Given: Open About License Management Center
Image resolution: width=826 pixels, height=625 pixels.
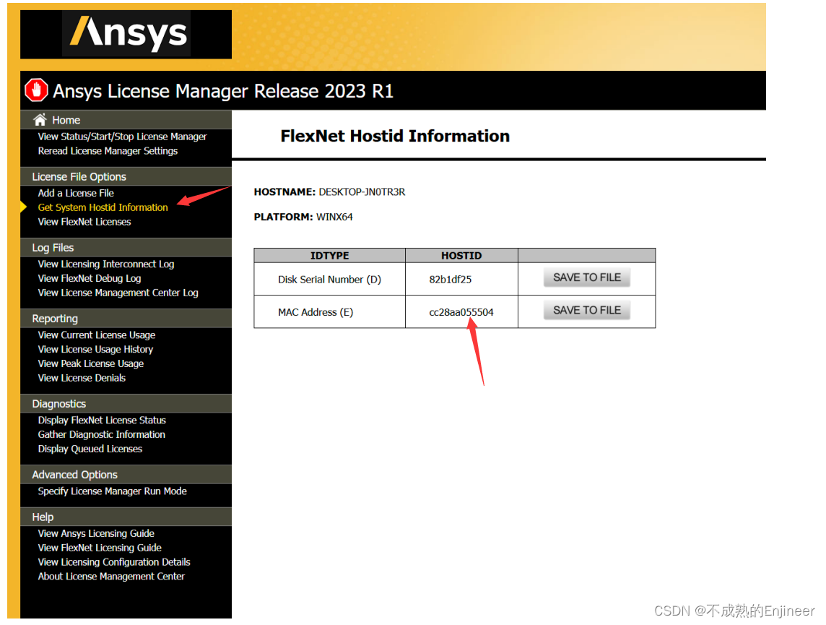Looking at the screenshot, I should tap(111, 577).
